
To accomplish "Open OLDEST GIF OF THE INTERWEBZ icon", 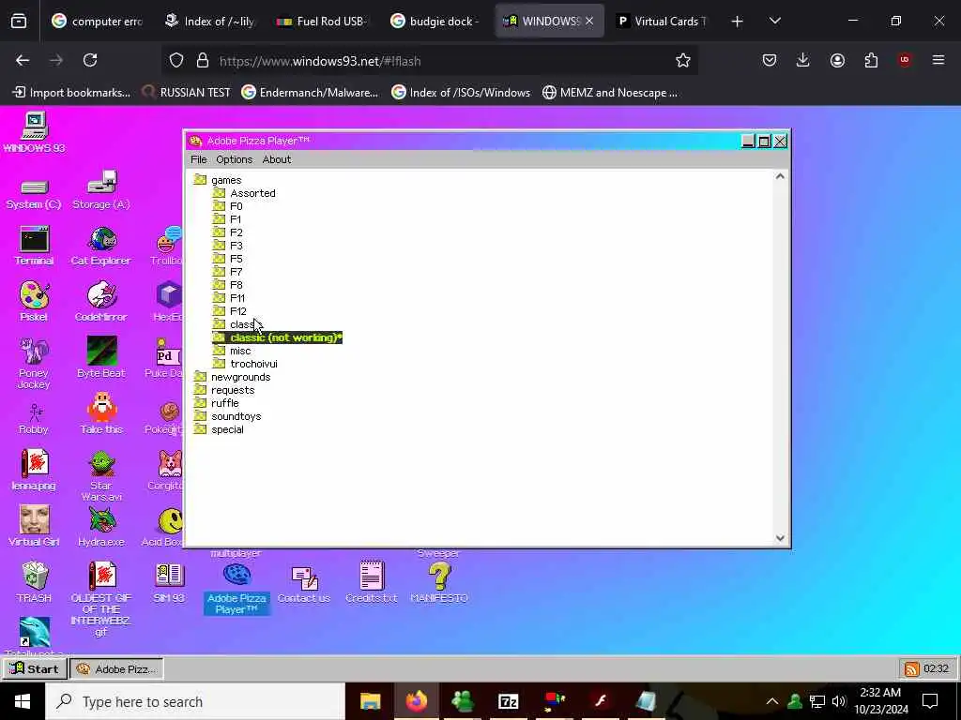I will (101, 599).
